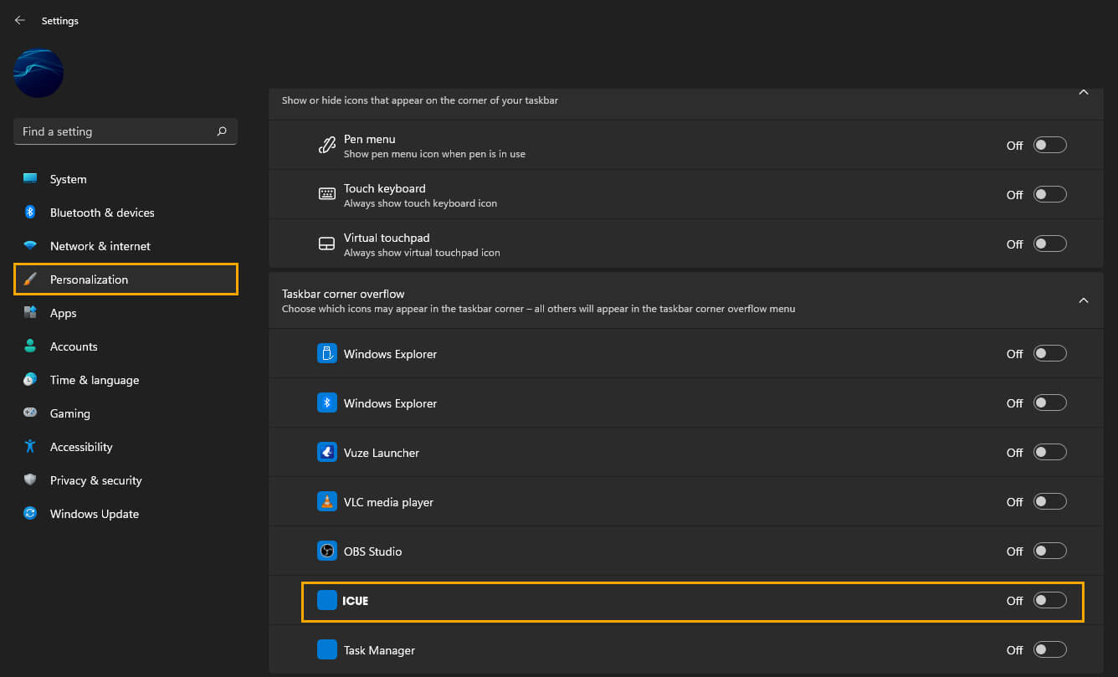Switch on the Virtual touchpad toggle
Screen dimensions: 1118x677
1050,244
